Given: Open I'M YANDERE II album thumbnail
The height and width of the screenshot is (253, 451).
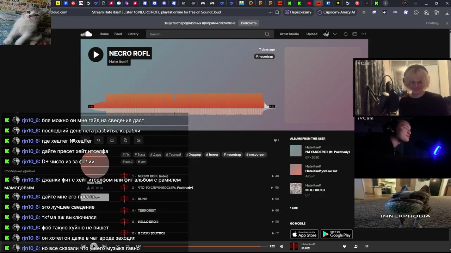Looking at the screenshot, I should click(296, 151).
